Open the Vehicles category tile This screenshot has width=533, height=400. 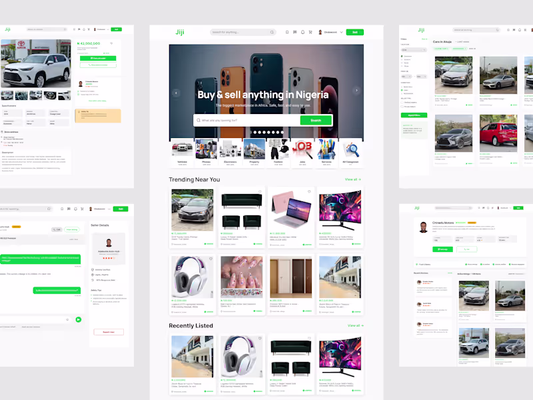coord(182,153)
